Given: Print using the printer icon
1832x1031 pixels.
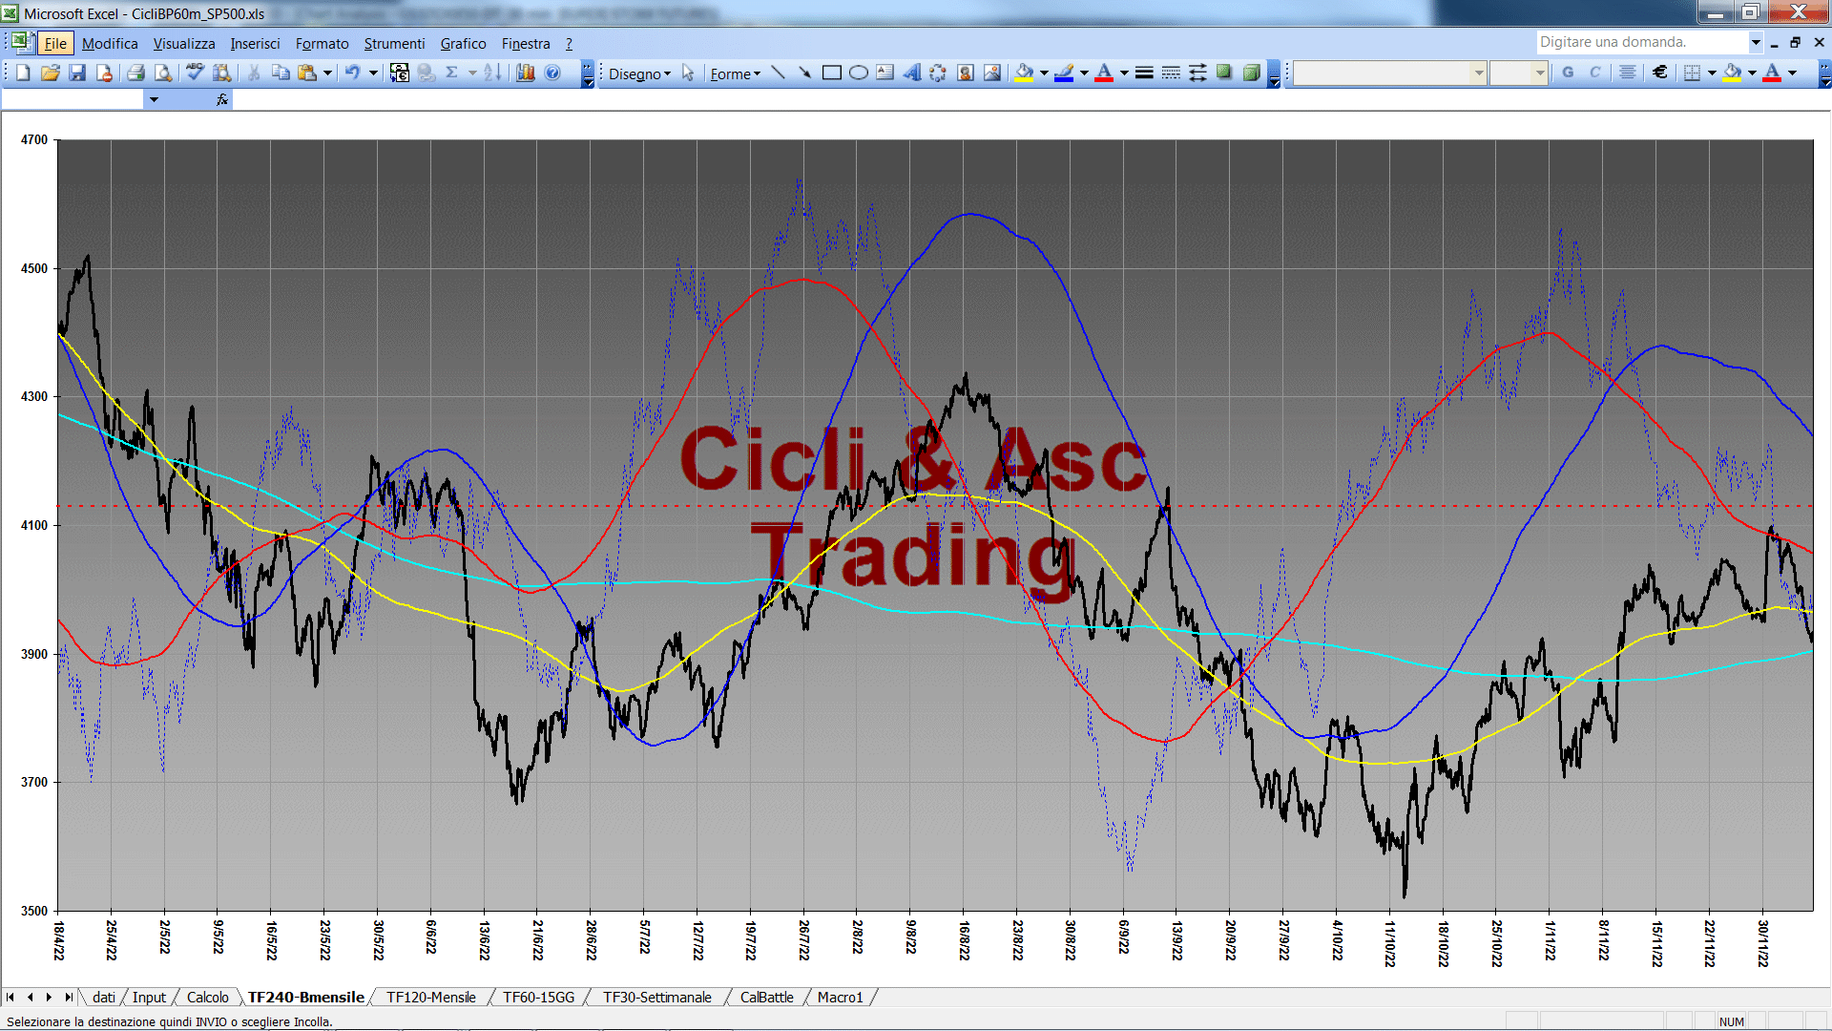Looking at the screenshot, I should (136, 73).
